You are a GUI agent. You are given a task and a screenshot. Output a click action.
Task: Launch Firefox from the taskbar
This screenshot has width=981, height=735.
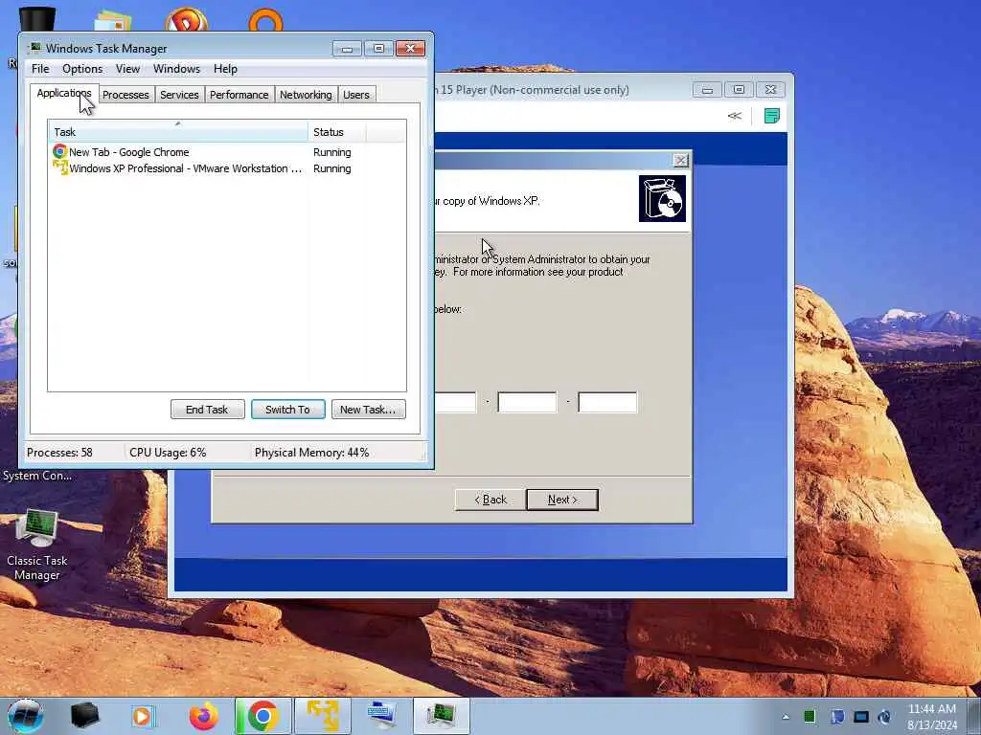(x=204, y=716)
